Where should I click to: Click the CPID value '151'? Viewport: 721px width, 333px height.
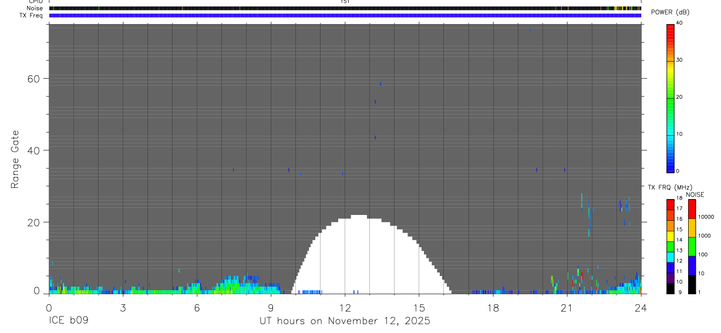(x=345, y=2)
